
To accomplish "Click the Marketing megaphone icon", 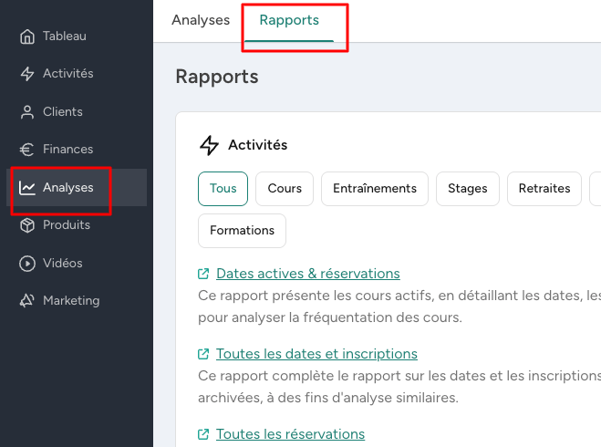I will click(x=27, y=300).
